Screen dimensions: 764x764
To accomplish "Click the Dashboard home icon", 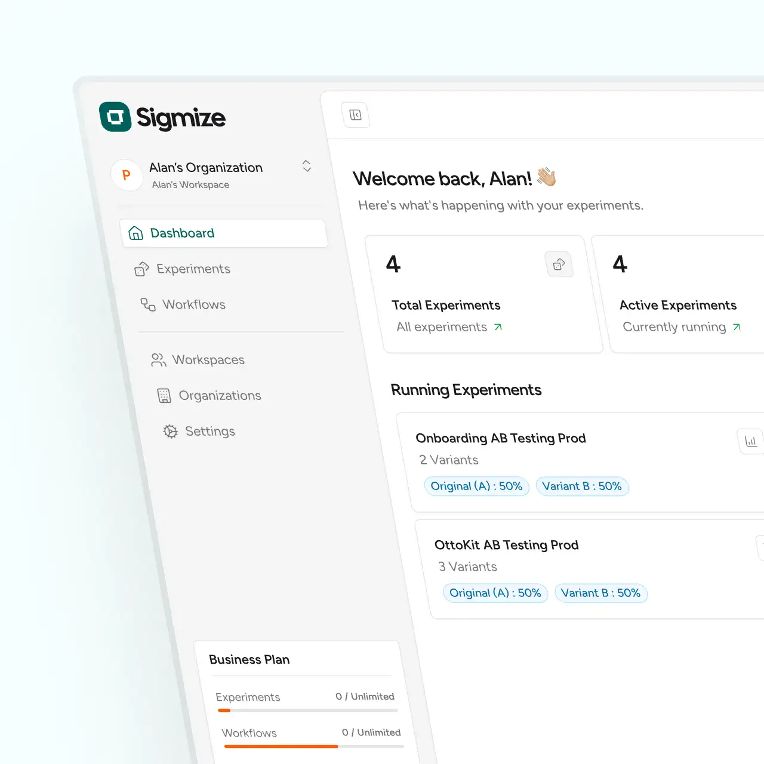I will point(136,233).
